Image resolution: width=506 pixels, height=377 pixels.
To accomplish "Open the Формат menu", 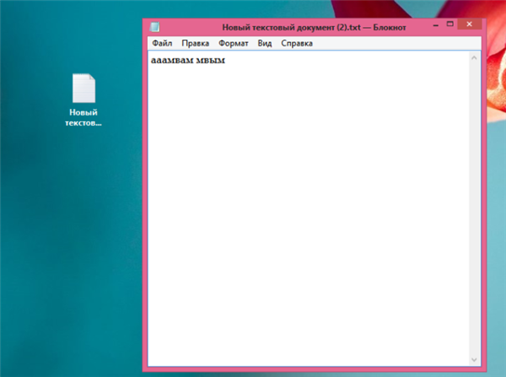I will [234, 43].
